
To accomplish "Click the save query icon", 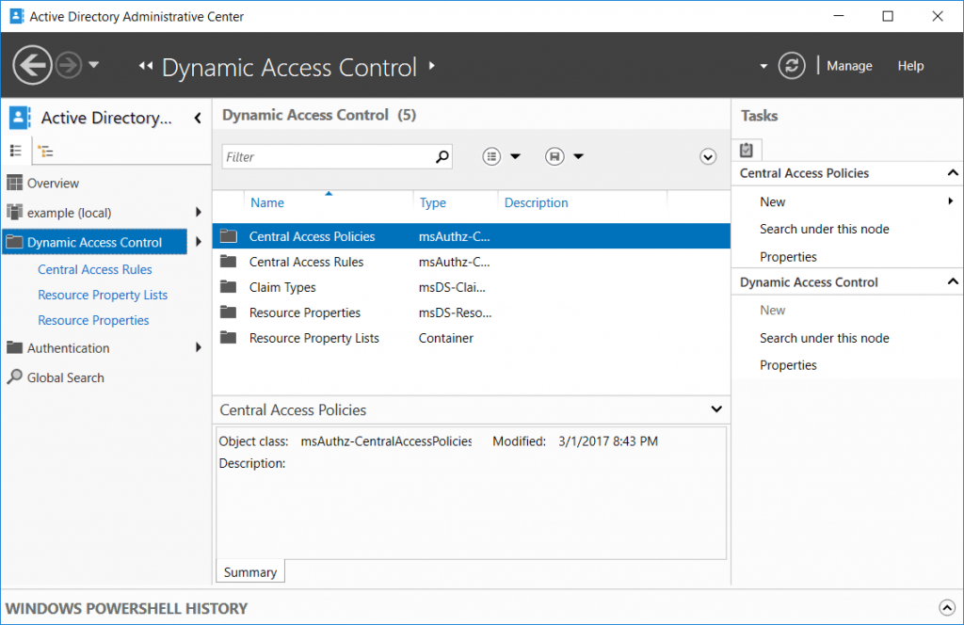I will click(x=554, y=155).
